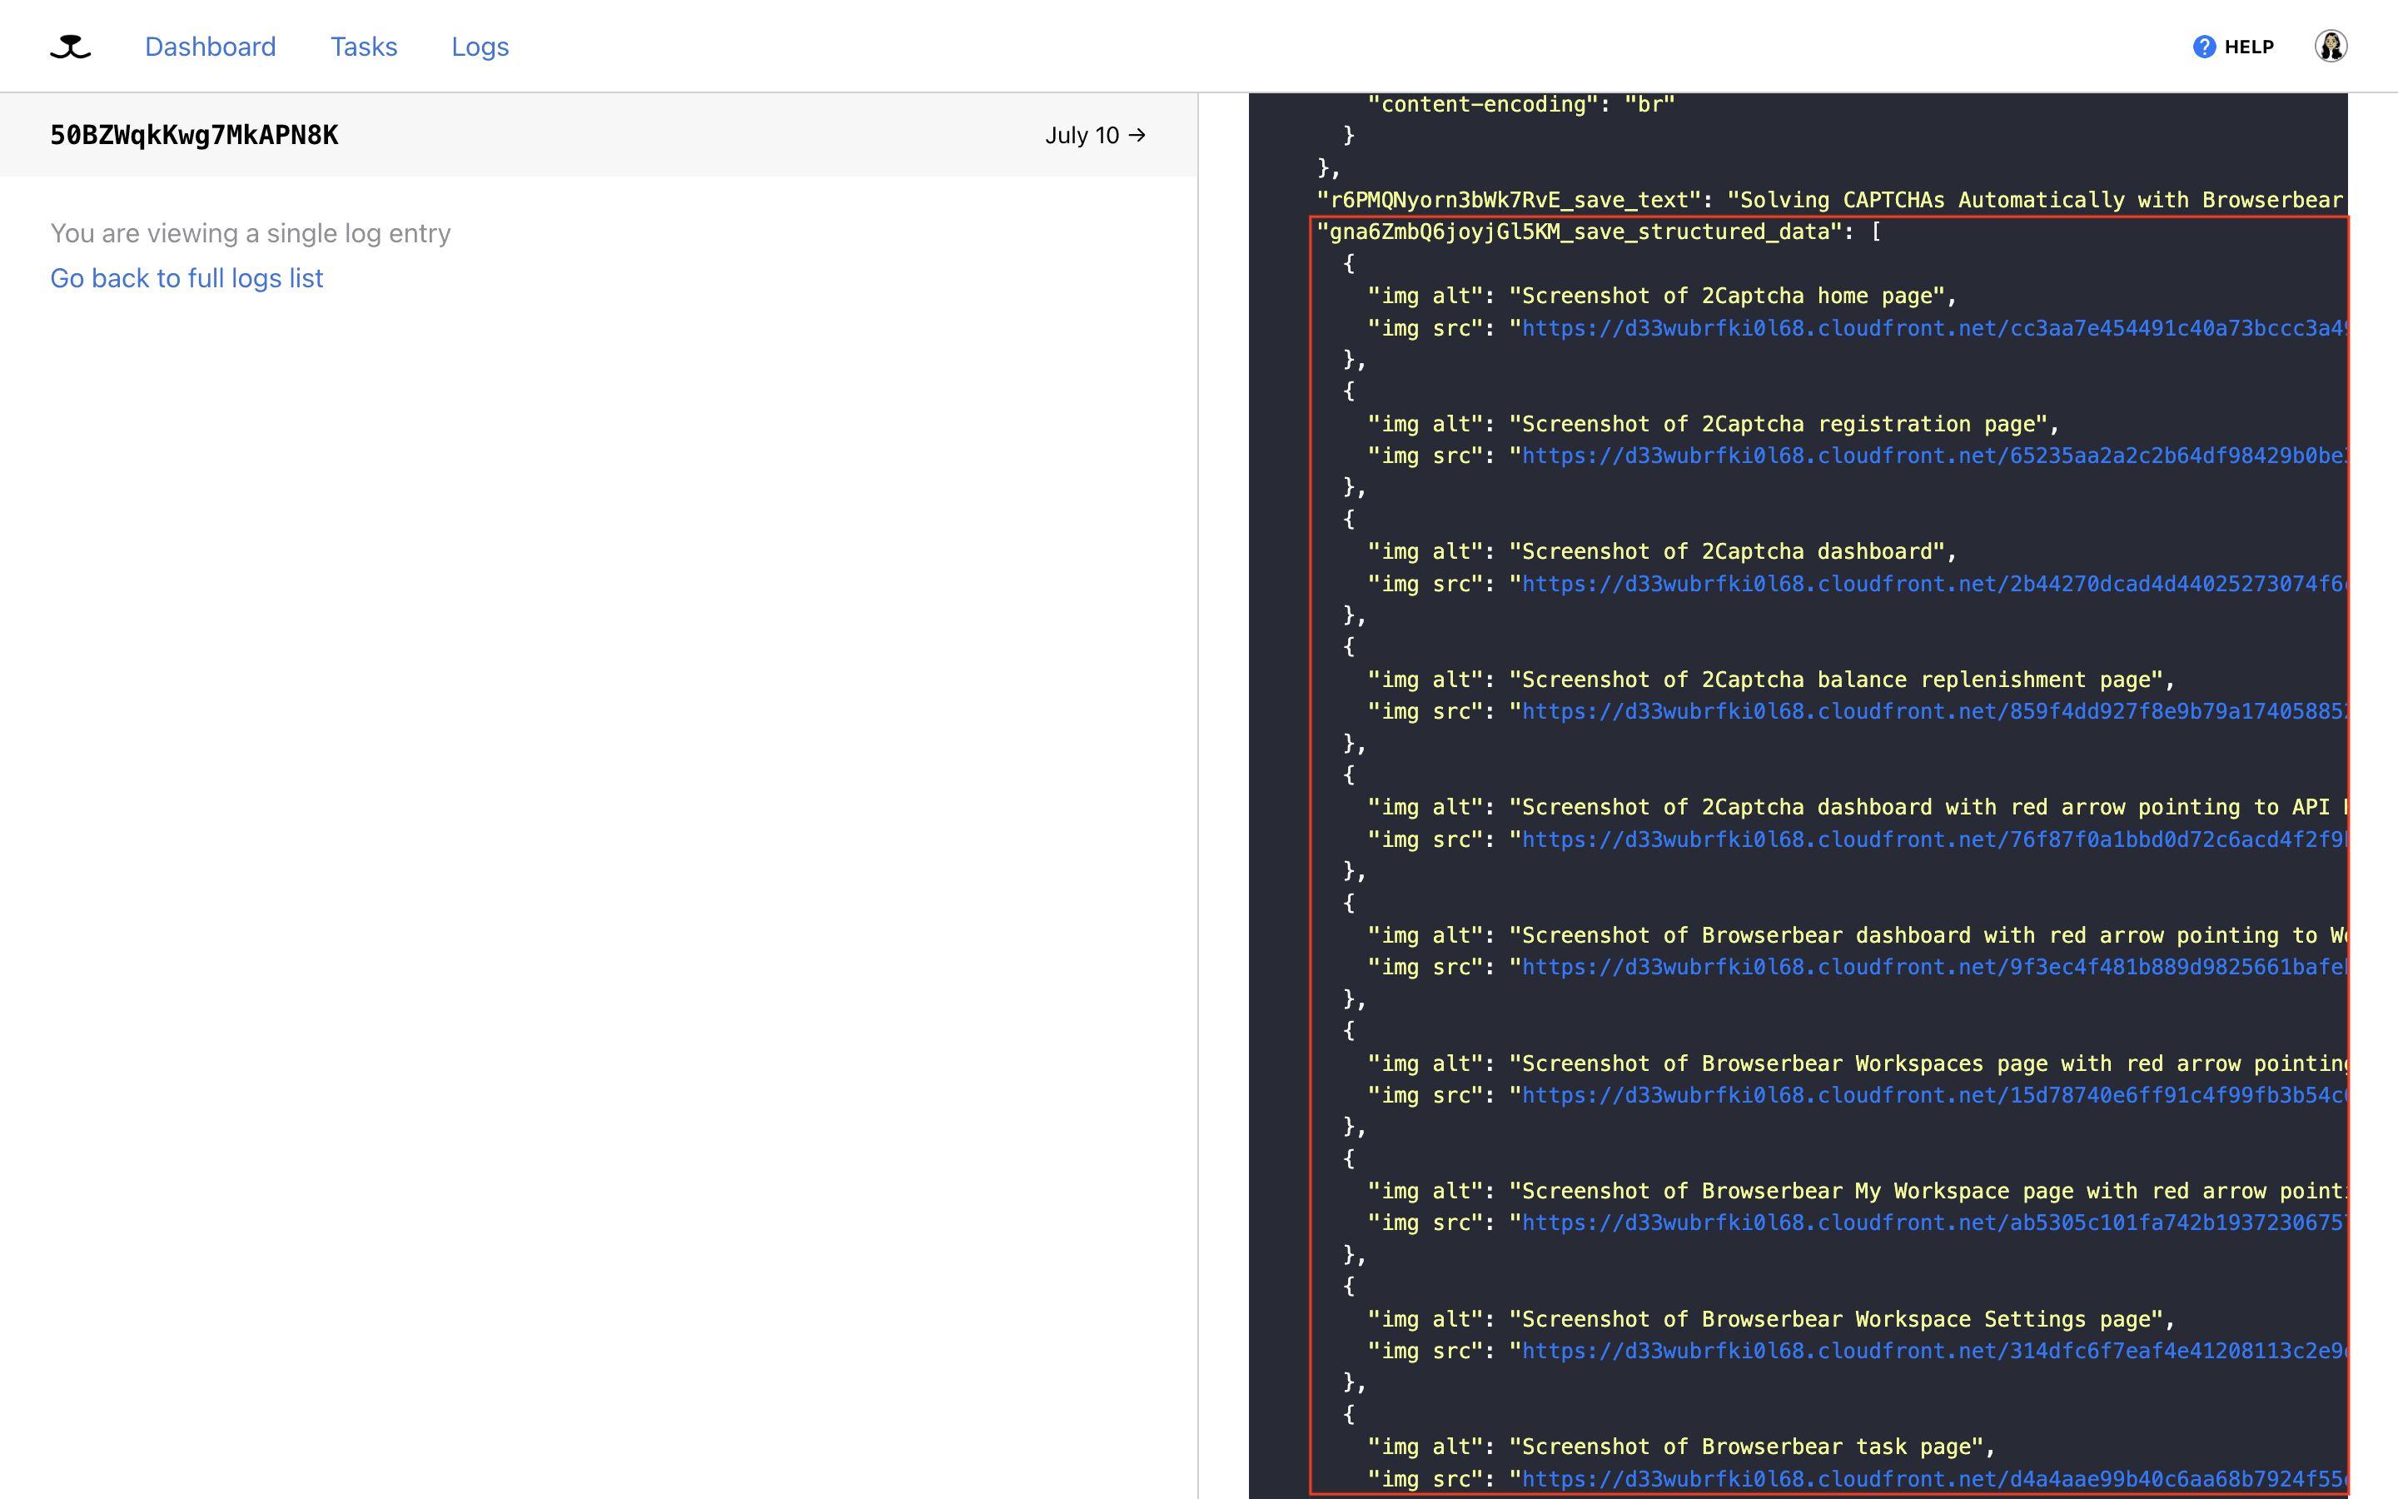Click the question mark Help icon
This screenshot has height=1499, width=2398.
click(x=2205, y=47)
